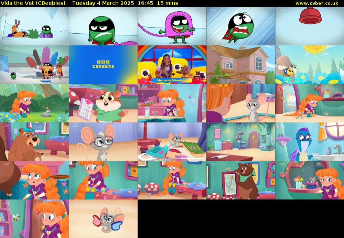Viewport: 344px width, 238px height.
Task: Open the bear holding stethoscope chart thumbnail
Action: 241,180
